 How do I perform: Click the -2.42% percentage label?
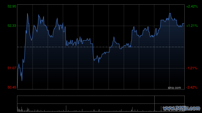[192, 87]
